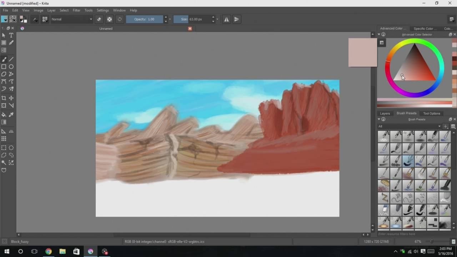457x257 pixels.
Task: Choose the Ellipse shape tool
Action: pyautogui.click(x=11, y=66)
